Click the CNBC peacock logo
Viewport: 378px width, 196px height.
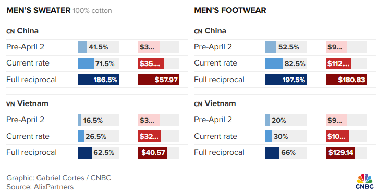(364, 181)
